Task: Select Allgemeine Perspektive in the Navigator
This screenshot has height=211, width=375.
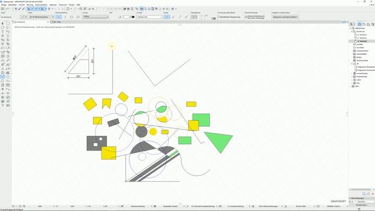Action: [366, 67]
